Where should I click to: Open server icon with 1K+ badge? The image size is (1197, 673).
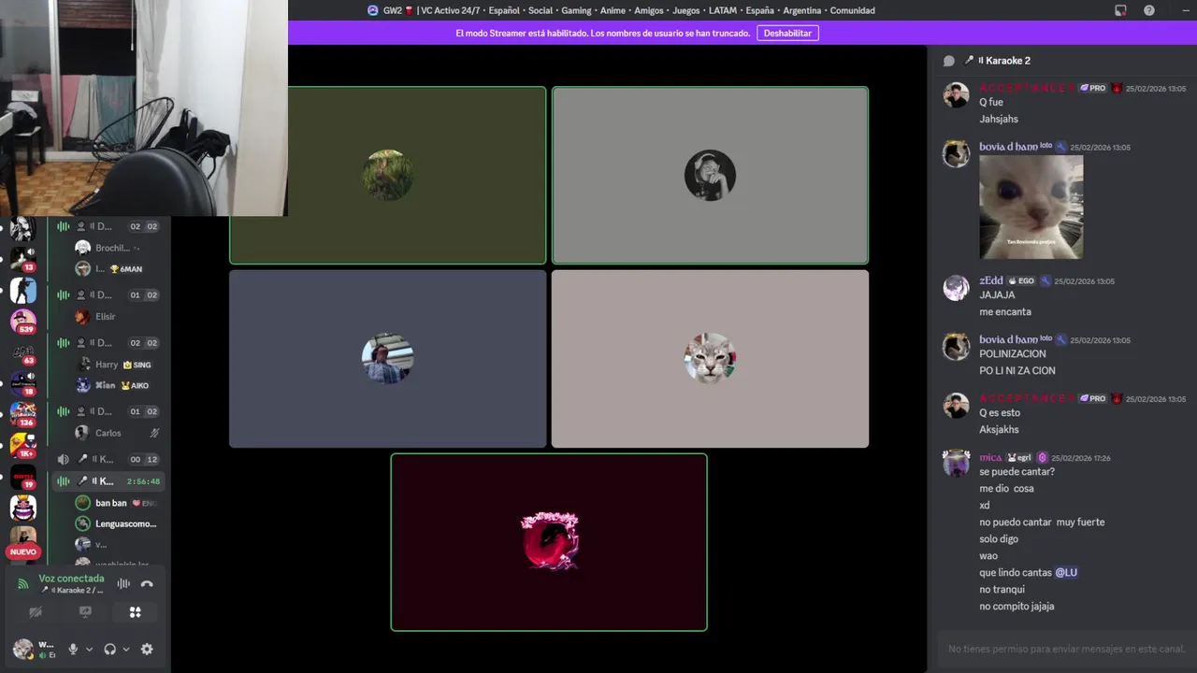[x=23, y=445]
